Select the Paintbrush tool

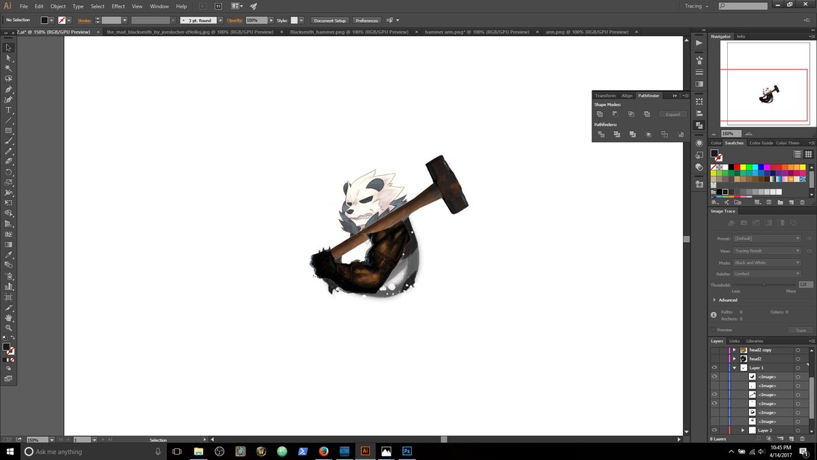click(8, 140)
